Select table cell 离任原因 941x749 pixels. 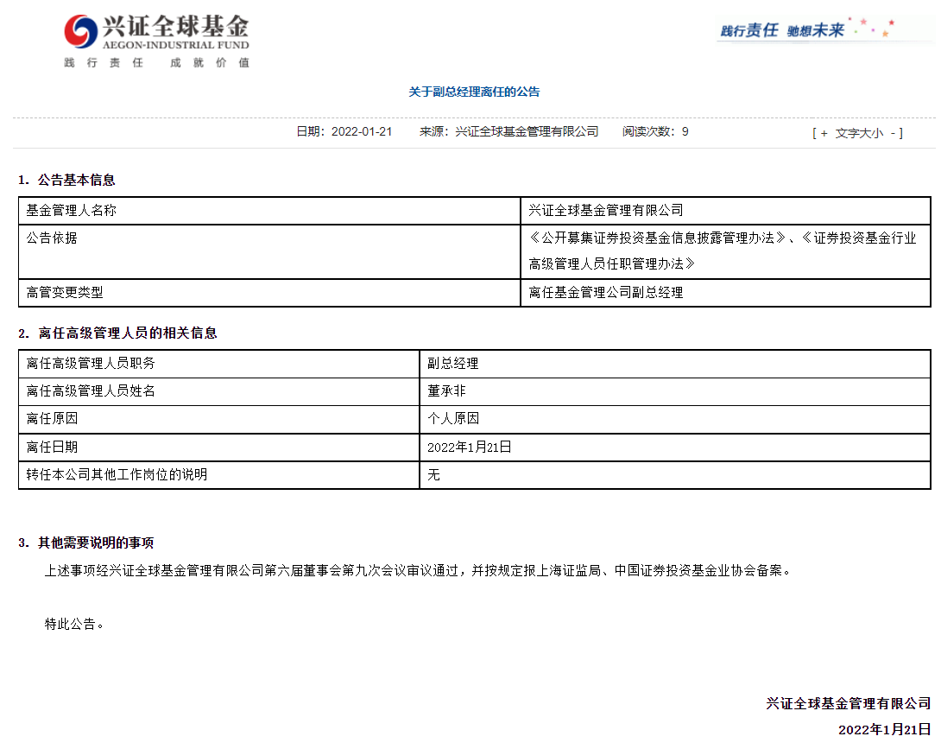(219, 419)
